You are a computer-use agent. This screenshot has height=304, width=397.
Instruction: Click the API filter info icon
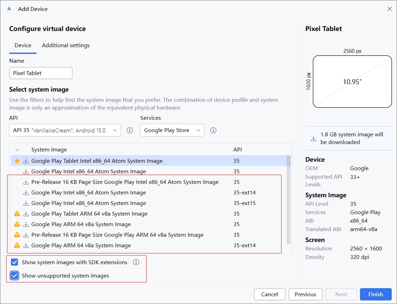pos(130,130)
